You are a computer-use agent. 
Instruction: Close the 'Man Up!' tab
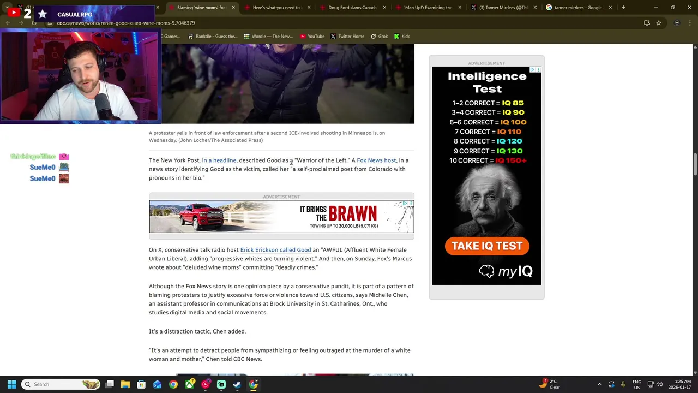point(460,8)
